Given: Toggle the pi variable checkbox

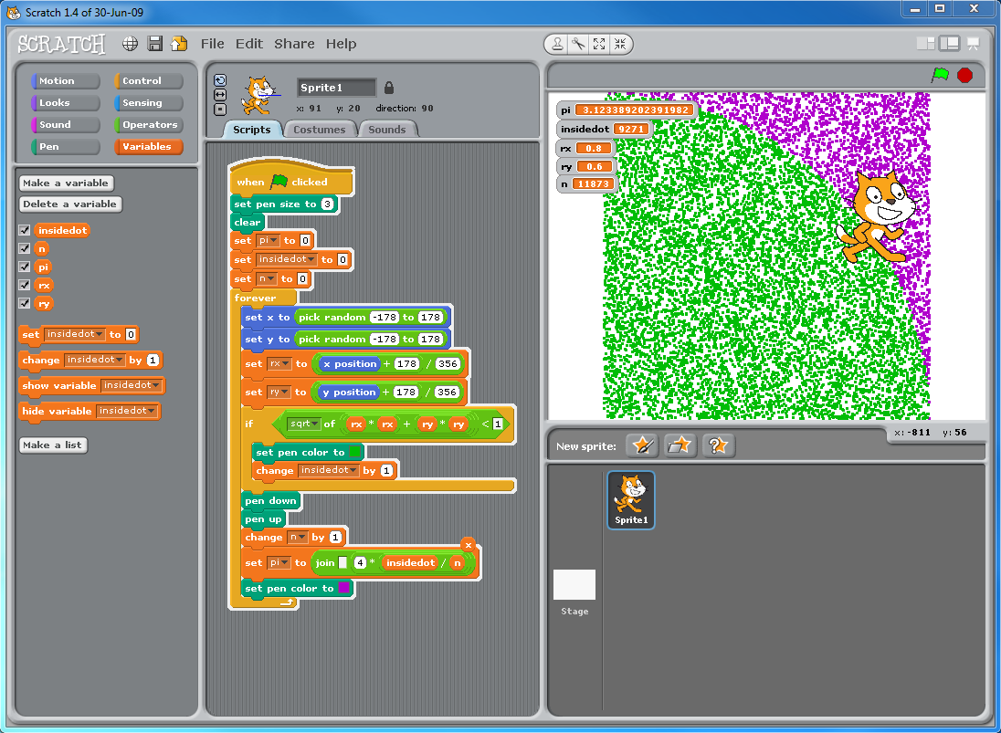Looking at the screenshot, I should click(26, 267).
